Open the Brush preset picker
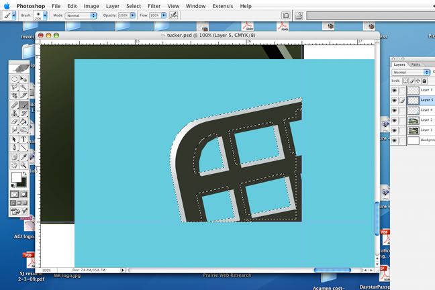This screenshot has width=435, height=290. click(x=45, y=15)
